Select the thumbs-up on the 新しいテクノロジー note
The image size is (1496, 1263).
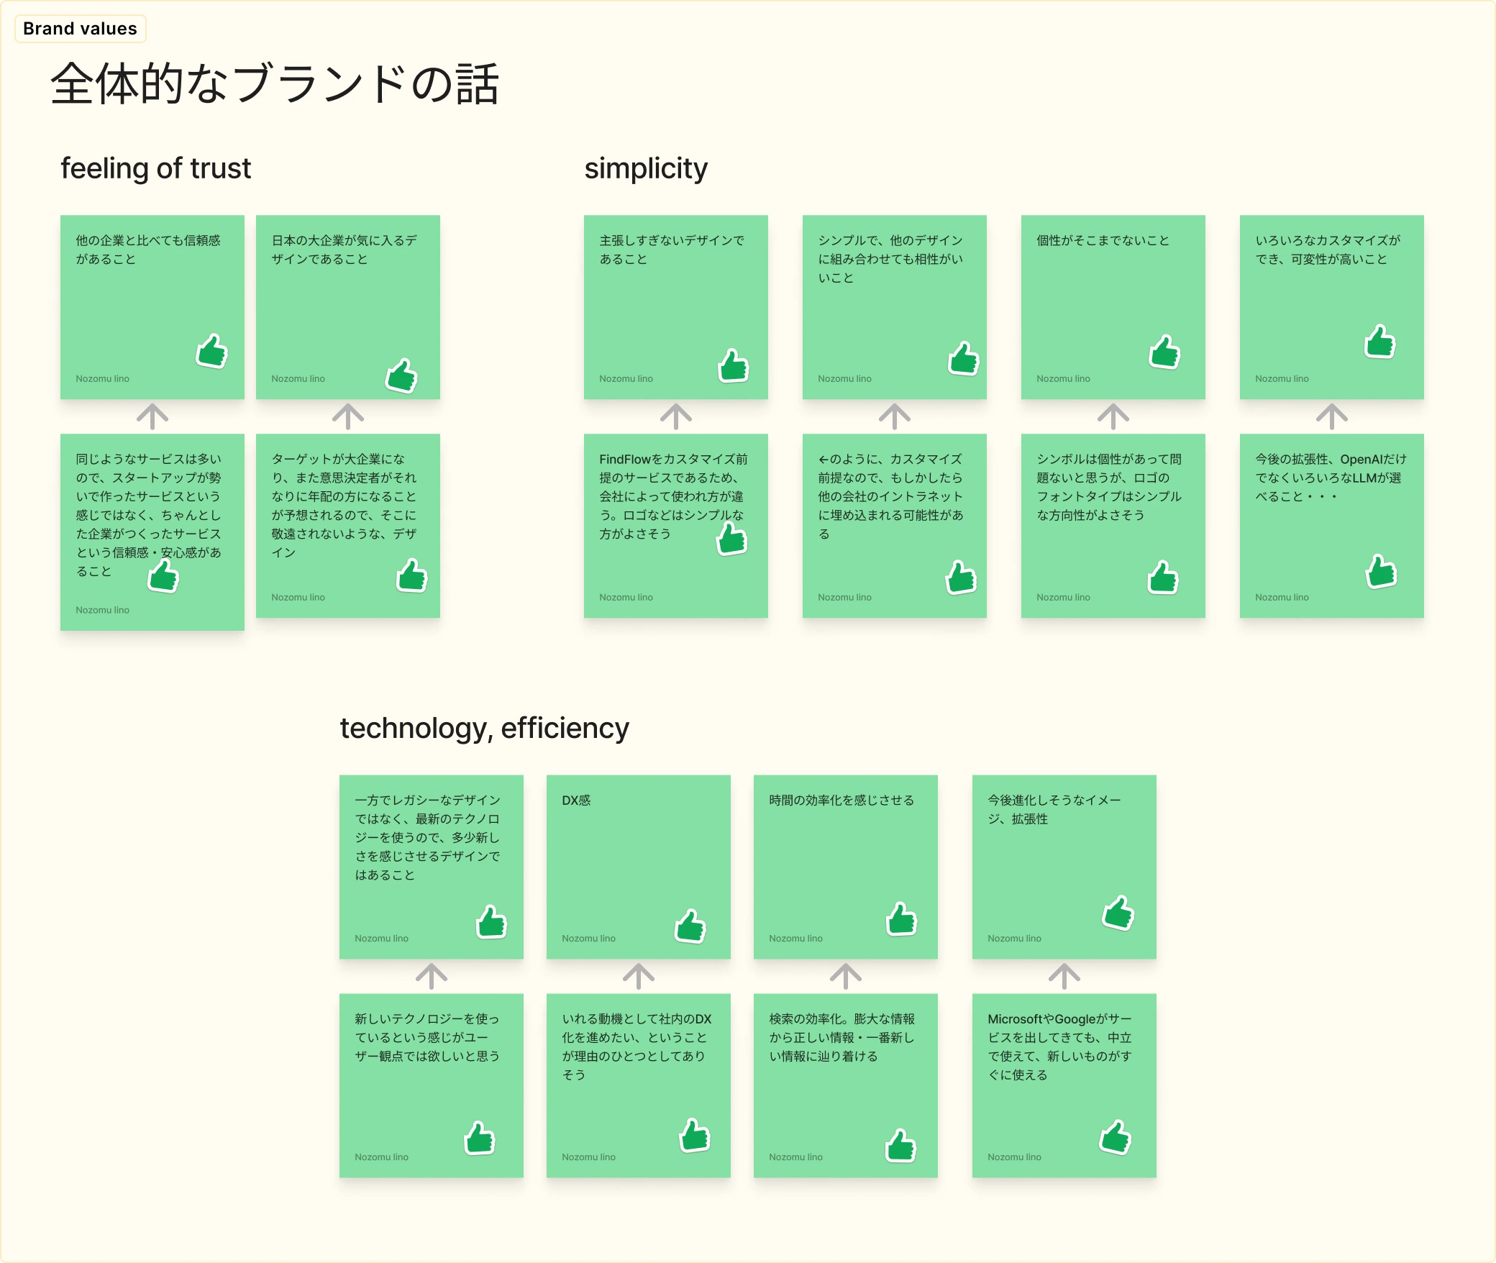480,1139
